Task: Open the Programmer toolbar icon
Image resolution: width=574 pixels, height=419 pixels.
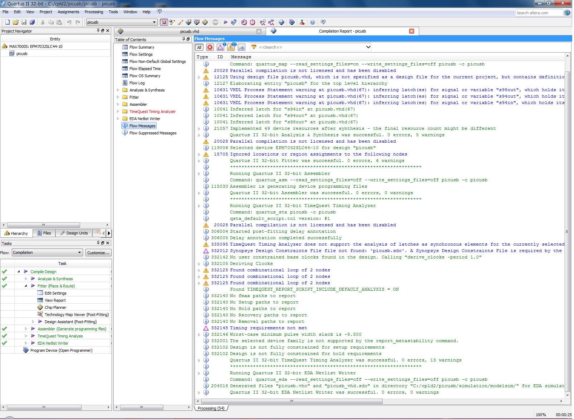Action: pos(292,22)
